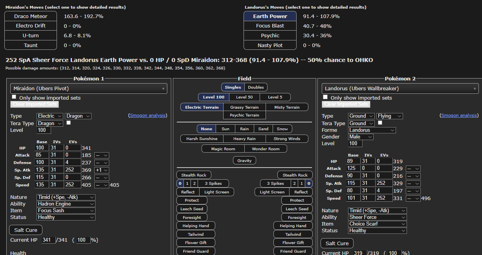Open Miraidon's Focus Sash item dropdown

pyautogui.click(x=66, y=211)
